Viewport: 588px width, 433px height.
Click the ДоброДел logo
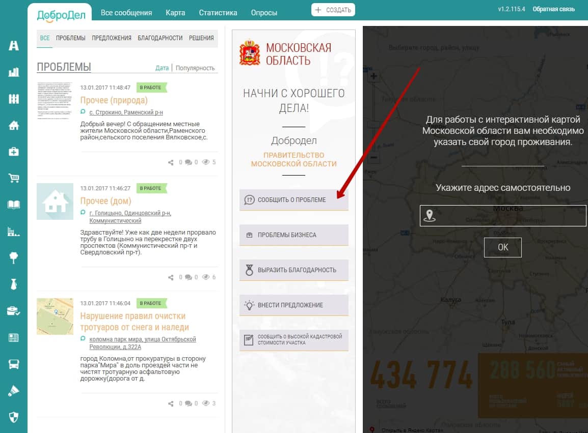tap(61, 15)
